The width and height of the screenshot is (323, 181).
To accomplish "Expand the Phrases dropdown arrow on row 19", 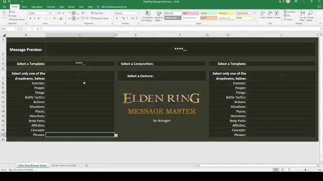I will (x=116, y=135).
